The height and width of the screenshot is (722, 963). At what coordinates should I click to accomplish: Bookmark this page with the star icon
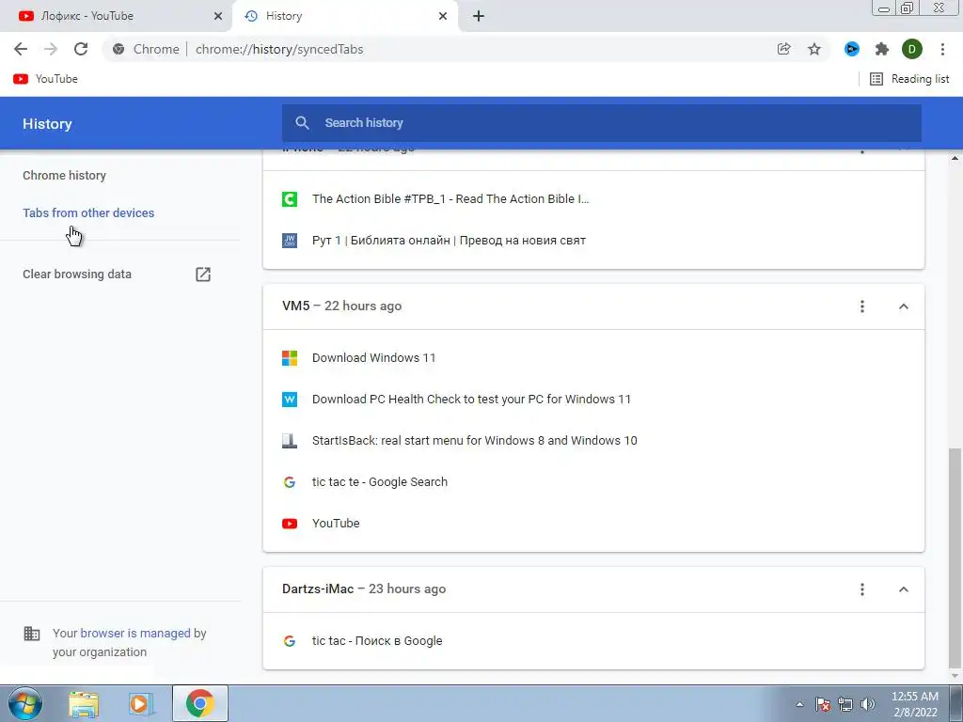click(814, 49)
